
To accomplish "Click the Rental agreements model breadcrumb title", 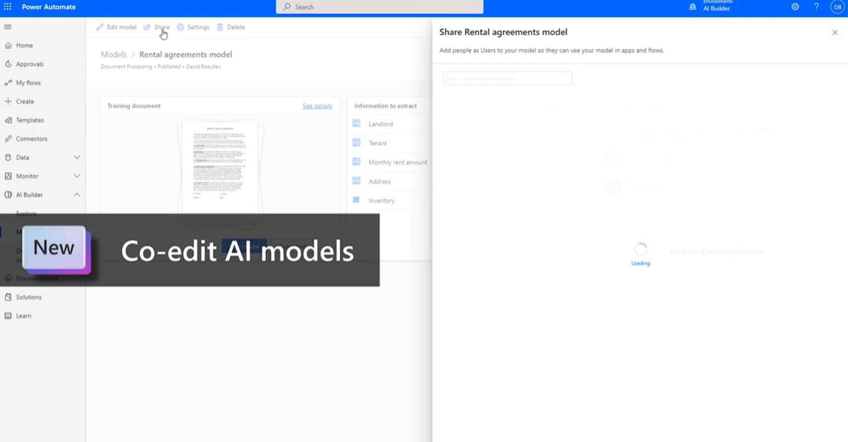I will pos(185,55).
